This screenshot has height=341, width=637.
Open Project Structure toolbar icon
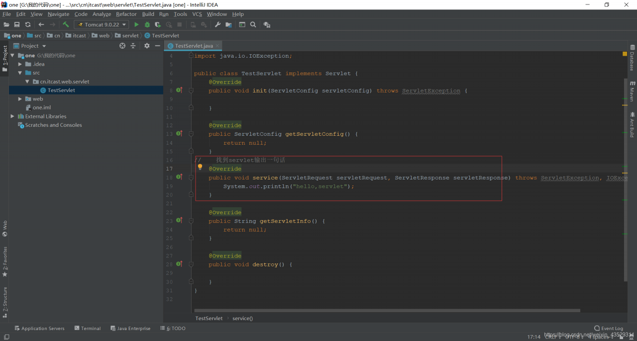tap(228, 24)
